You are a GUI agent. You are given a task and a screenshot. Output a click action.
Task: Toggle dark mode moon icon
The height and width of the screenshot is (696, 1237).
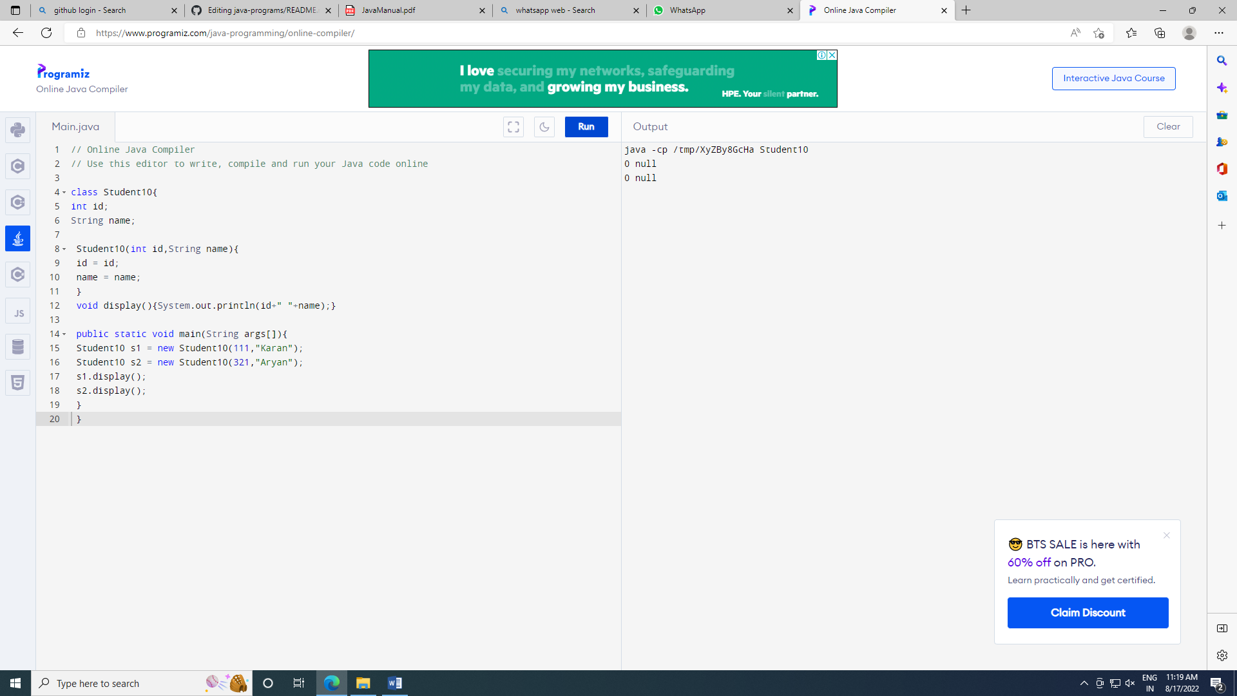544,127
